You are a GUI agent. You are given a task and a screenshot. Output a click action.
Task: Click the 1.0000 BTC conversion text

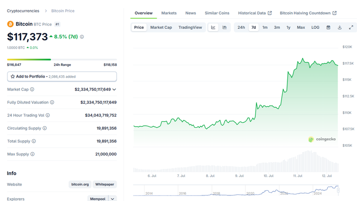(16, 48)
